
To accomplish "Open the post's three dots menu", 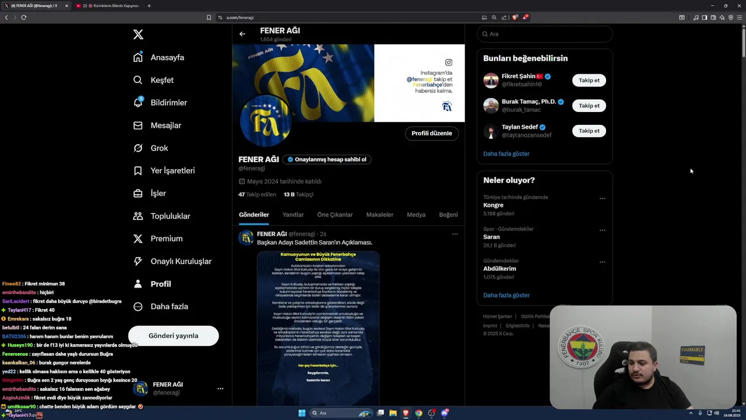I will click(455, 234).
